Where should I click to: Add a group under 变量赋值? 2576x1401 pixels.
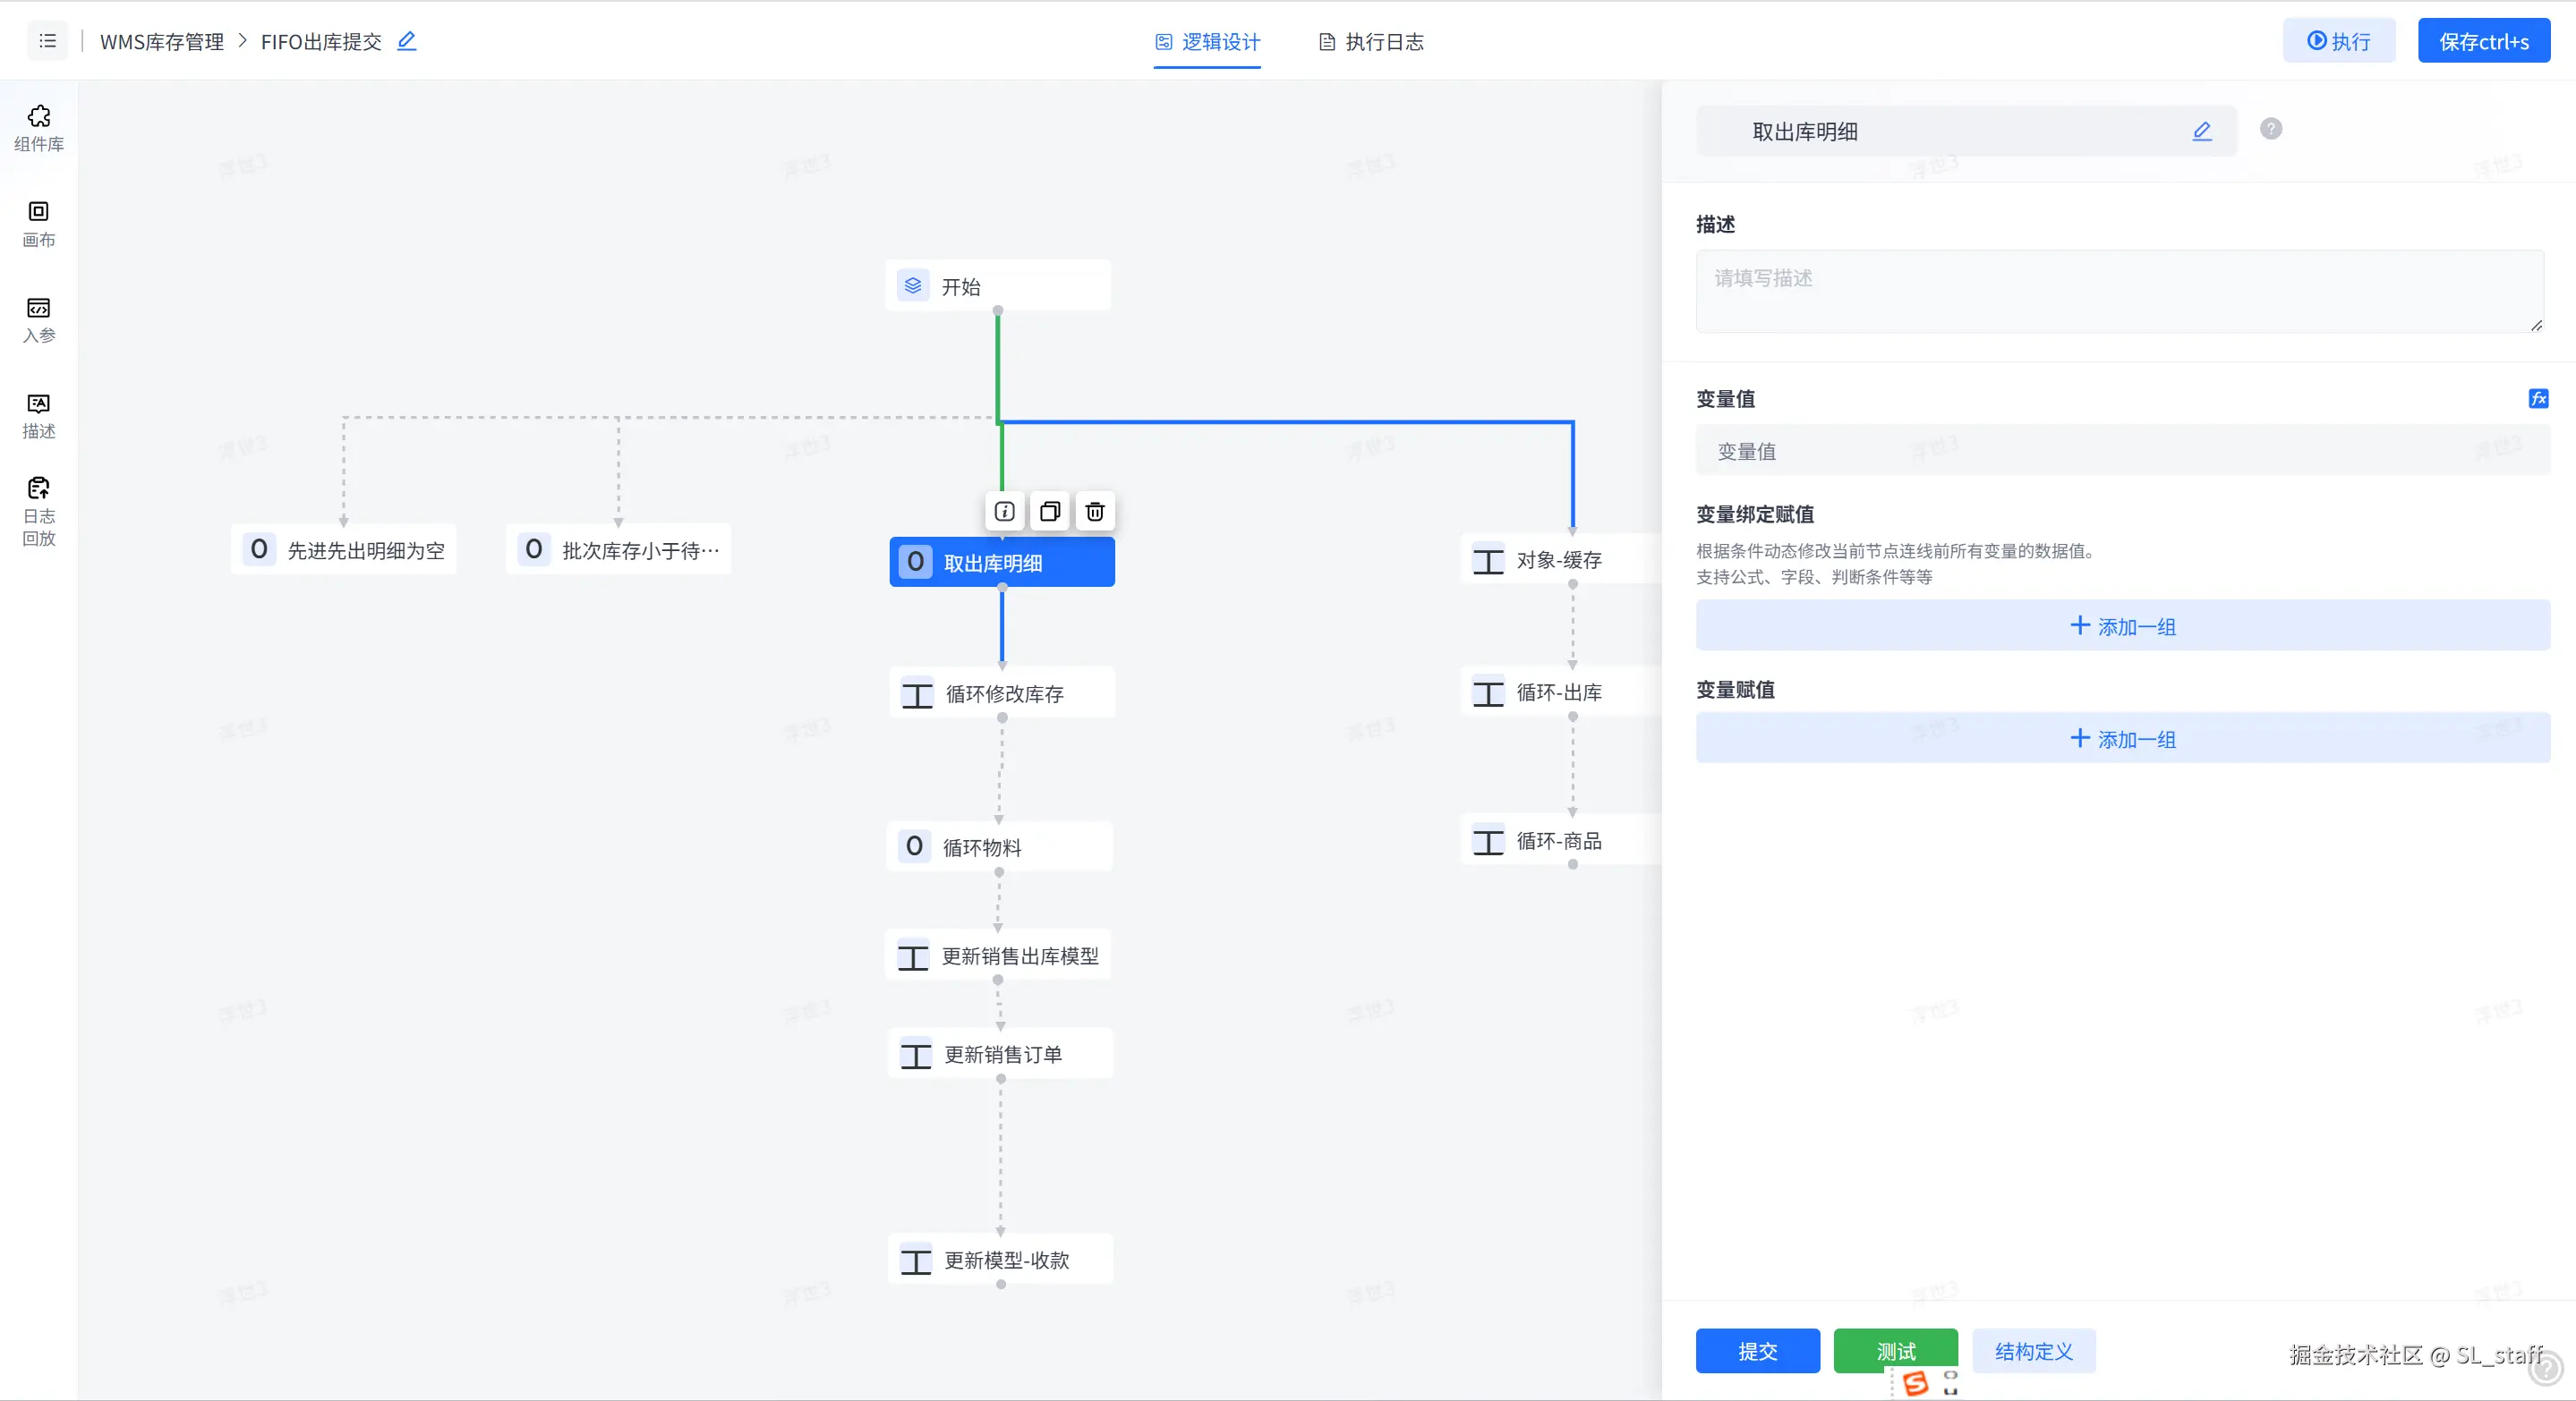(2122, 738)
